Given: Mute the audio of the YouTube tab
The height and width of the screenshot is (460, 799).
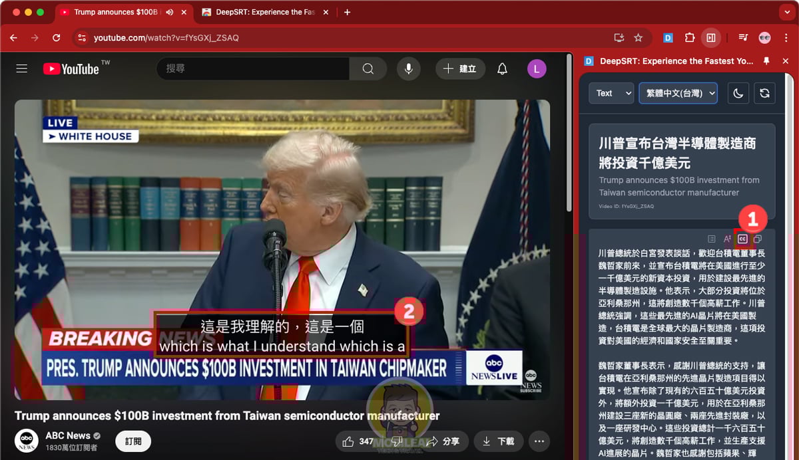Looking at the screenshot, I should pyautogui.click(x=169, y=12).
